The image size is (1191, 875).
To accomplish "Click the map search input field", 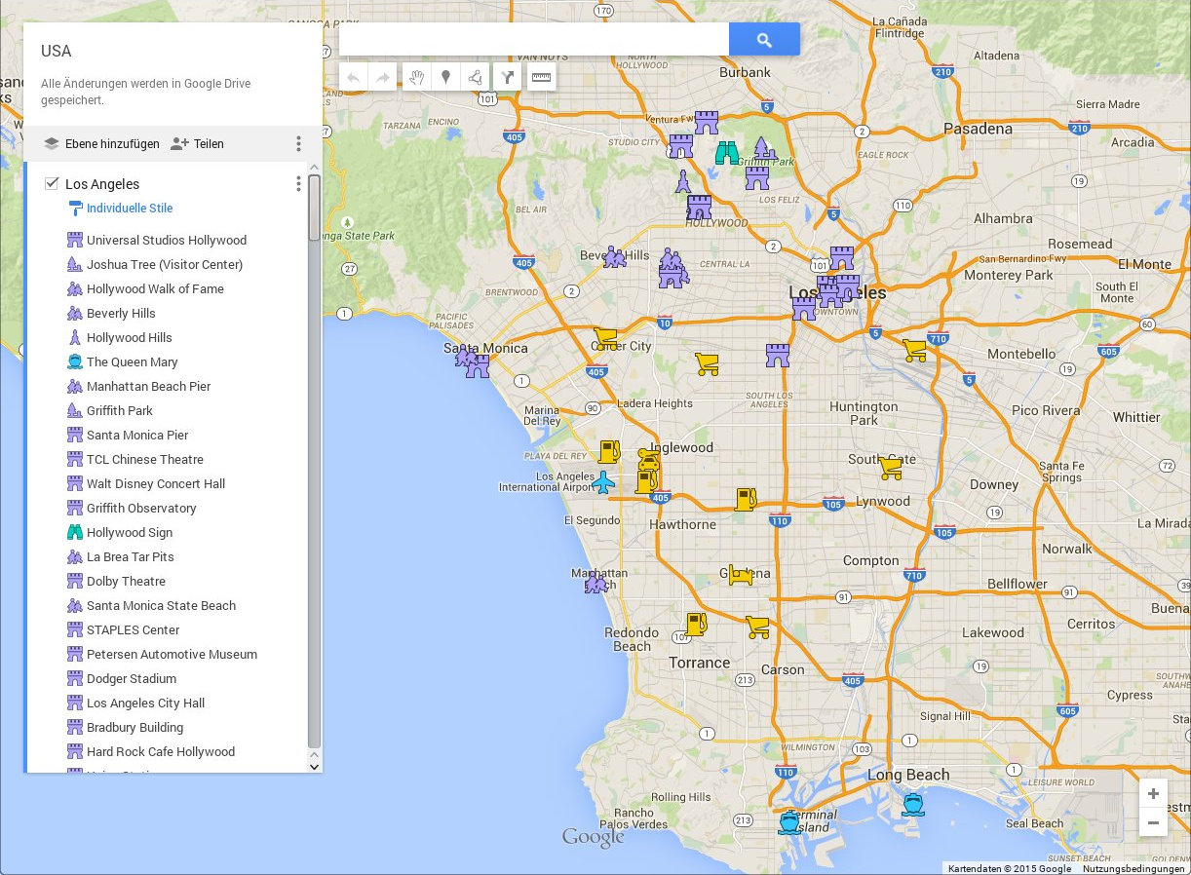I will point(534,40).
